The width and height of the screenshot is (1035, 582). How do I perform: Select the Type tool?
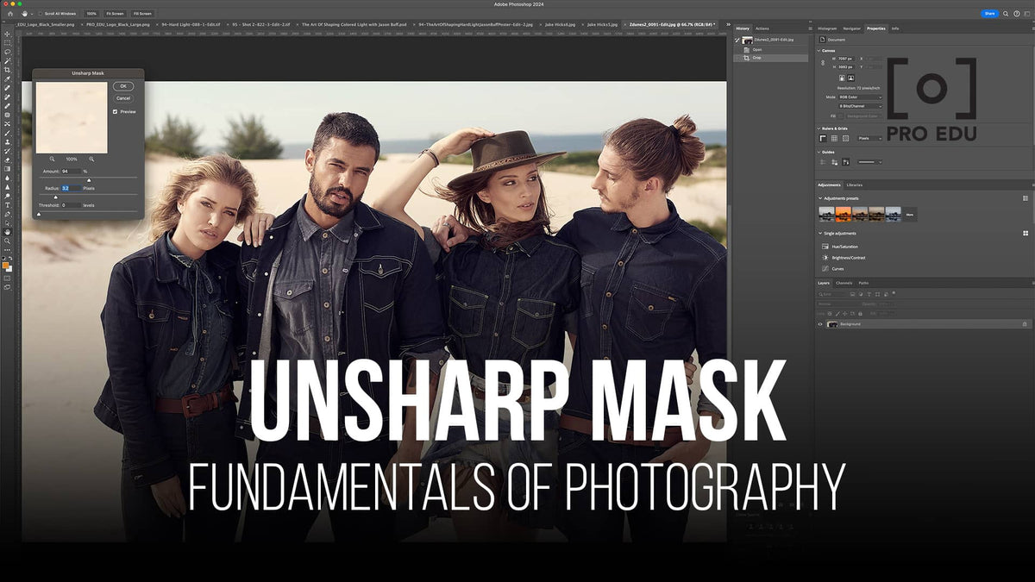[x=8, y=204]
